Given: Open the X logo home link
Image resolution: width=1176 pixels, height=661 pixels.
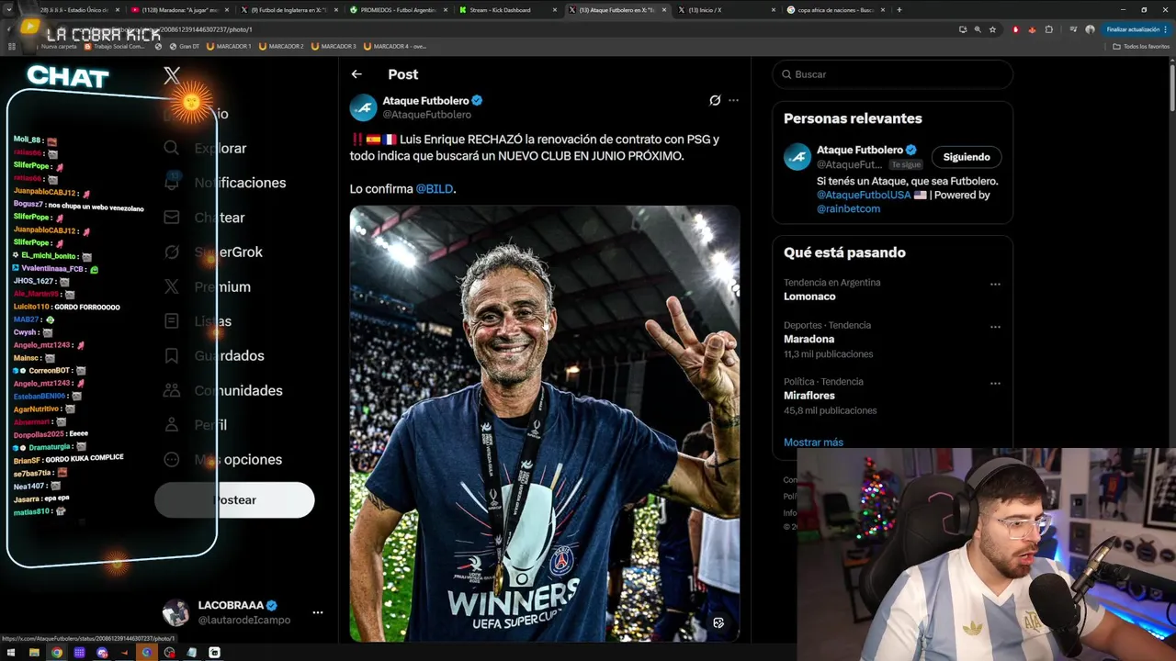Looking at the screenshot, I should (172, 76).
